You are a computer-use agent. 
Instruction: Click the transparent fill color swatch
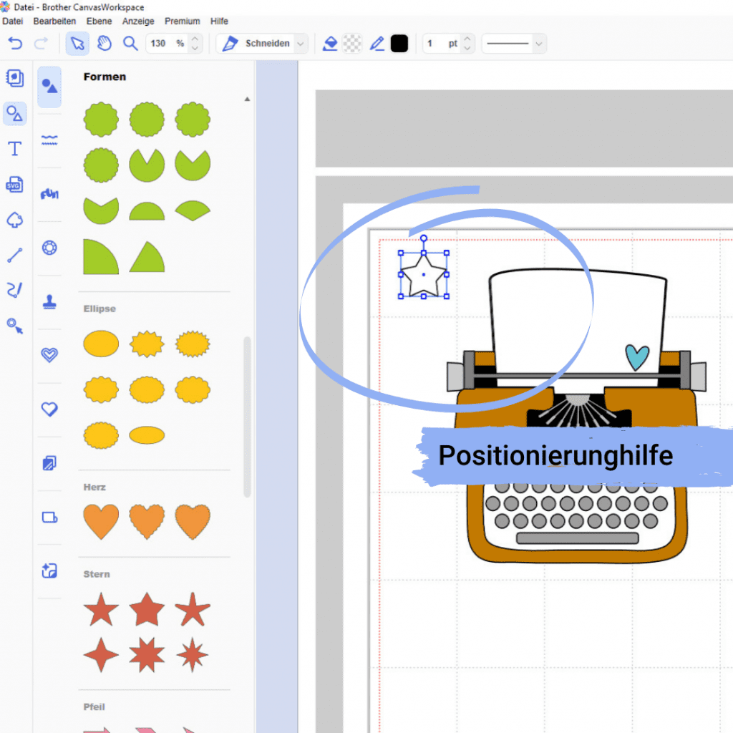352,44
